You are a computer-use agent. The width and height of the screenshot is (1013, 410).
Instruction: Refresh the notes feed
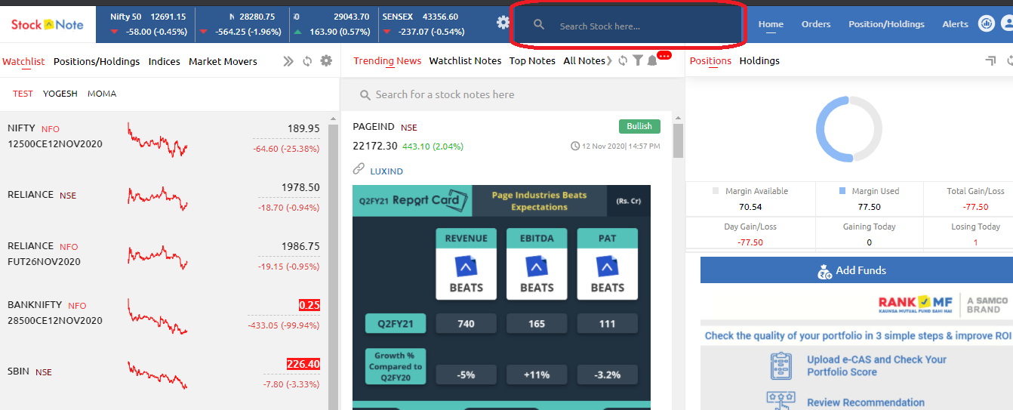coord(623,60)
